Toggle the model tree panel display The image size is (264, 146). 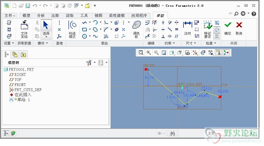tap(6, 133)
